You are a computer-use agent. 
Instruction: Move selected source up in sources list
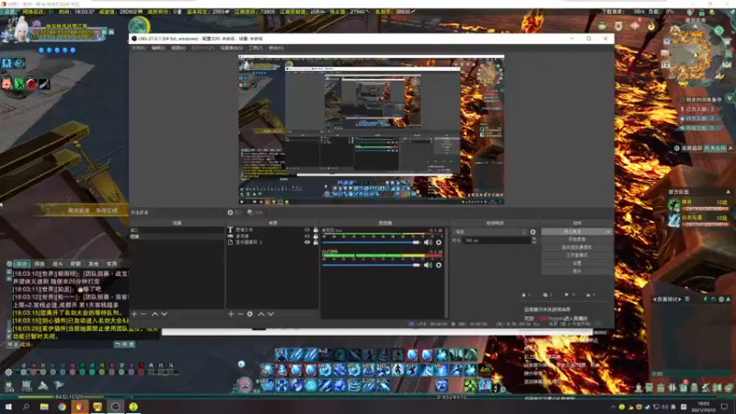(261, 314)
